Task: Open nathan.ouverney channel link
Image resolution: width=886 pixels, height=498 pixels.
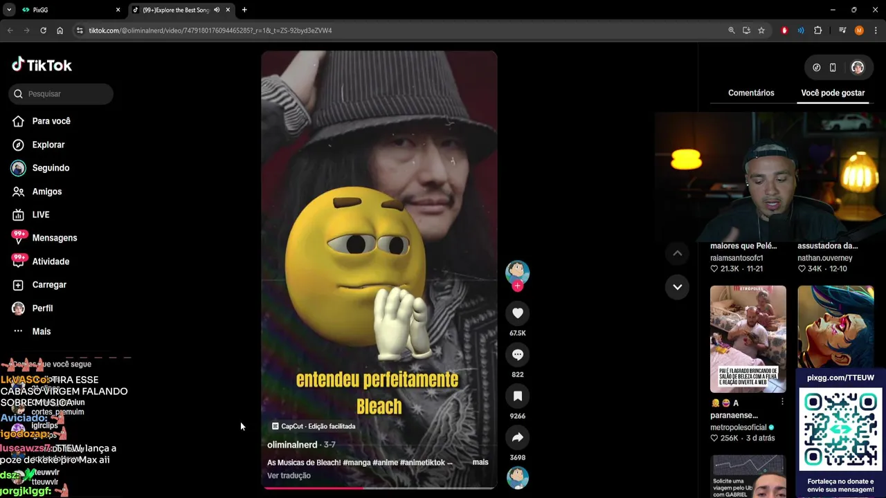Action: point(824,258)
